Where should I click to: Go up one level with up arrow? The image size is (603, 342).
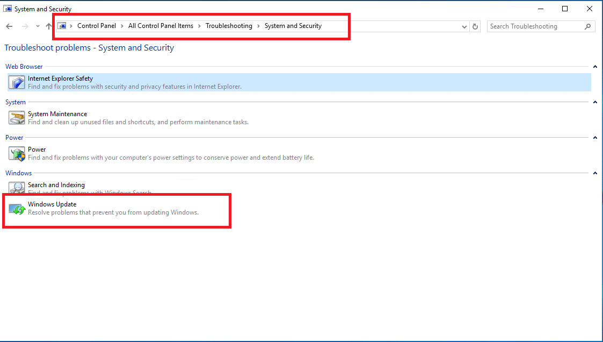[x=48, y=26]
